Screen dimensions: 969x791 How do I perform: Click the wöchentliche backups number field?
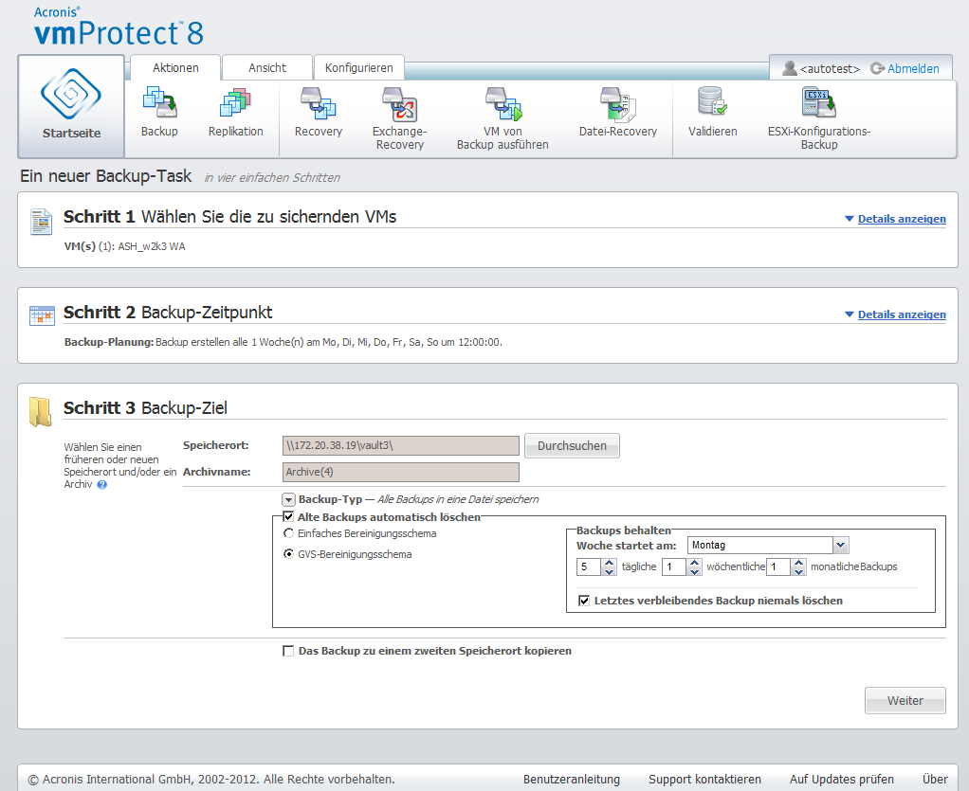(x=675, y=566)
